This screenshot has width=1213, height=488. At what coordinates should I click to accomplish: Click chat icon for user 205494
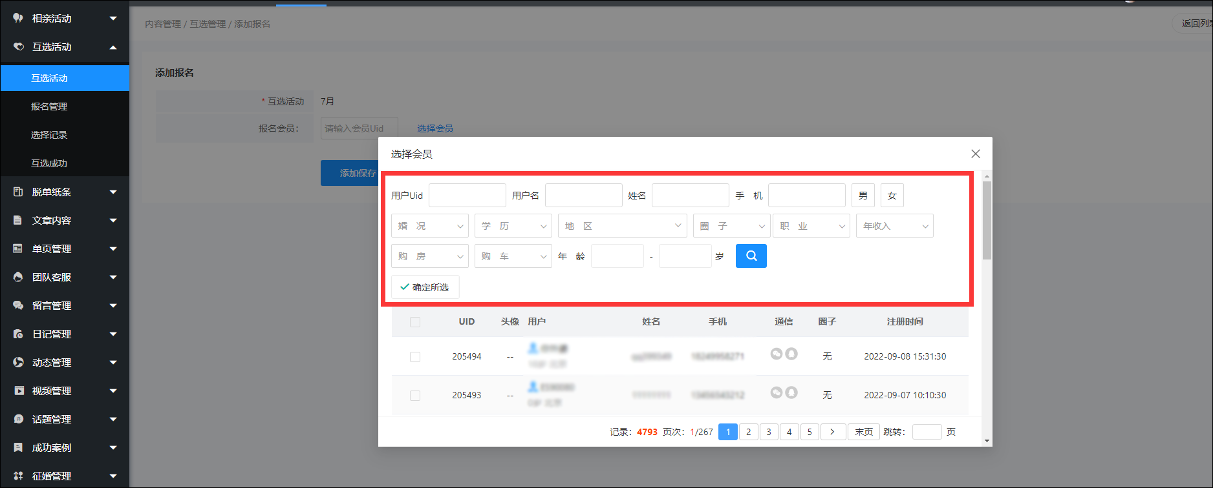(x=777, y=354)
